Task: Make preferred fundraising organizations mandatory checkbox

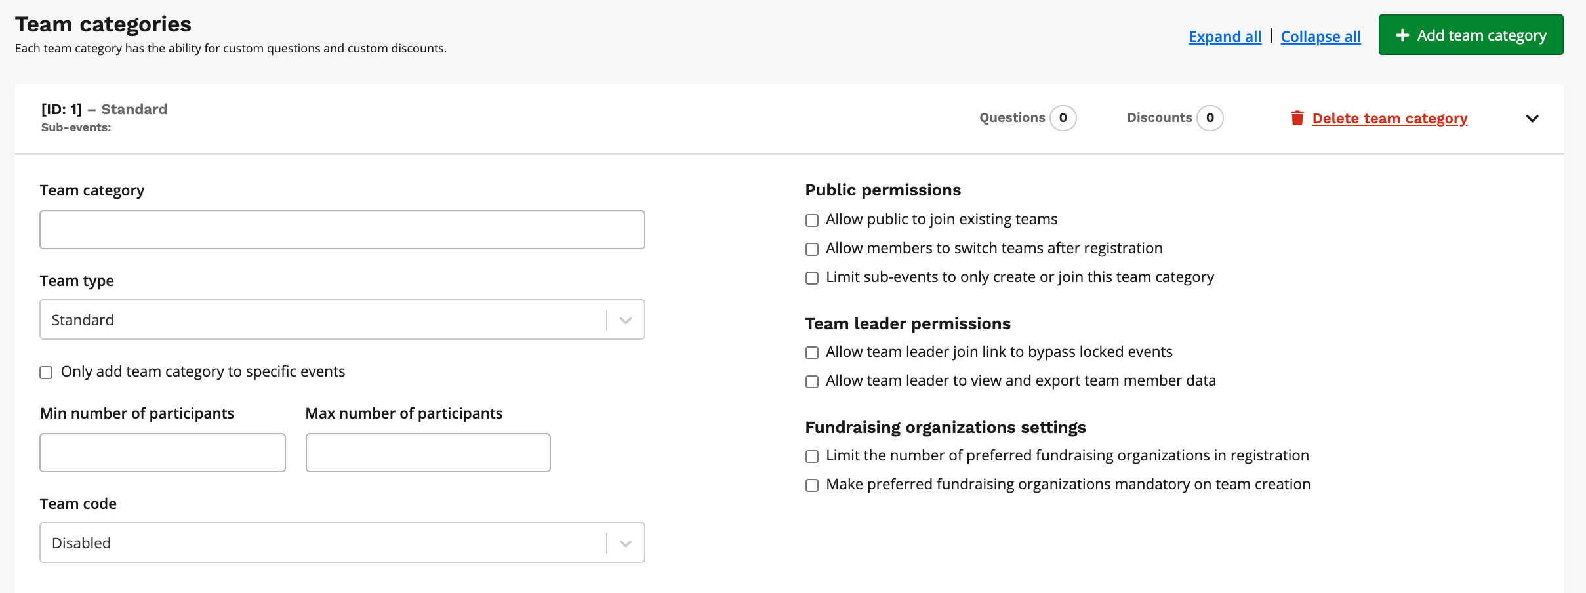Action: pos(812,485)
